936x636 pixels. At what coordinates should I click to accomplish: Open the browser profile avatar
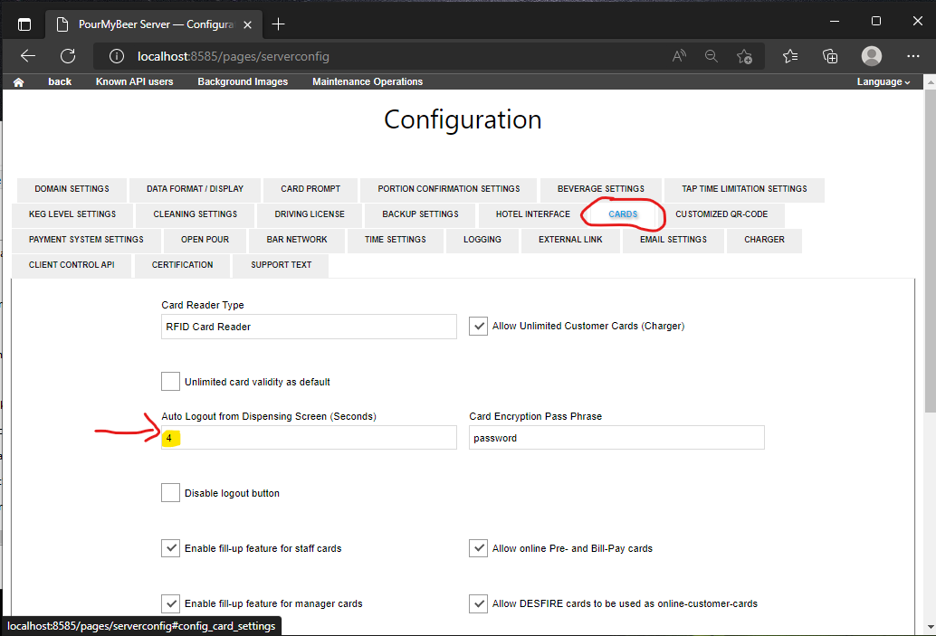(x=872, y=56)
